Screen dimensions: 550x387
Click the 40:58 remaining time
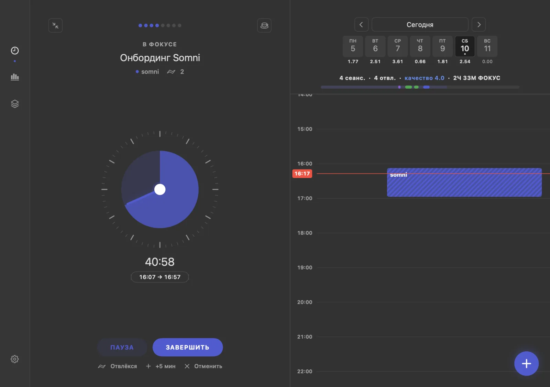tap(160, 262)
